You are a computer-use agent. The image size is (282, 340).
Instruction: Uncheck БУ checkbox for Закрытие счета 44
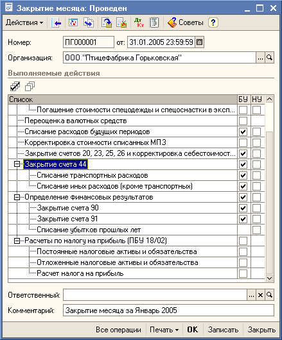(243, 164)
